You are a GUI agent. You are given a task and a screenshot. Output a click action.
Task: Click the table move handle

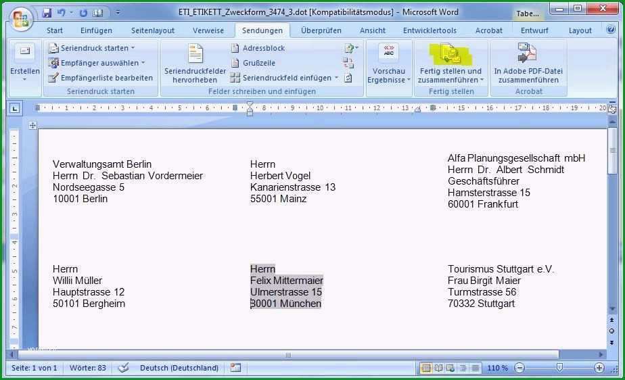point(32,126)
